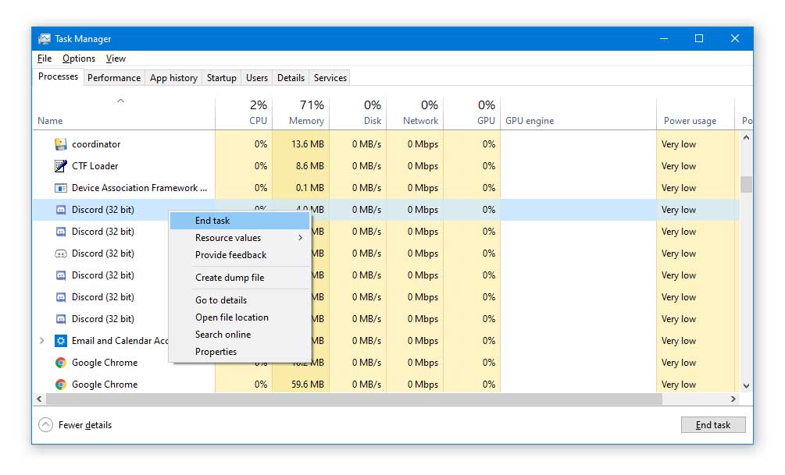Click the coordinator process icon
This screenshot has width=785, height=475.
(x=61, y=144)
